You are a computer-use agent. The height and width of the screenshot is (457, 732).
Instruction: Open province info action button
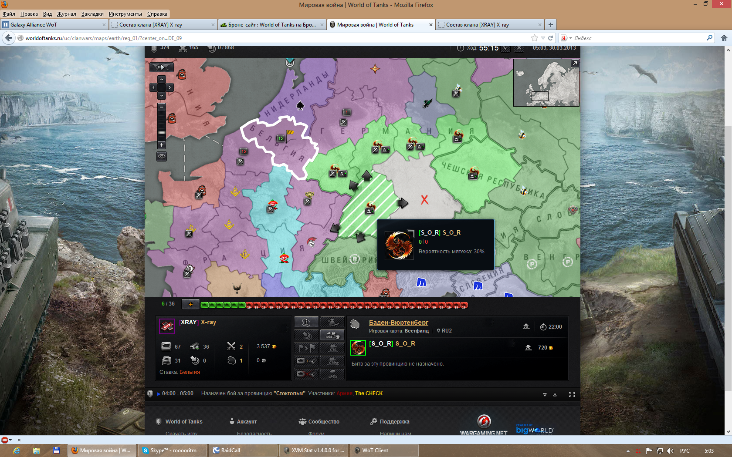coord(306,322)
